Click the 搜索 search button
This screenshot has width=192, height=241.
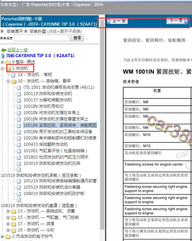77,38
